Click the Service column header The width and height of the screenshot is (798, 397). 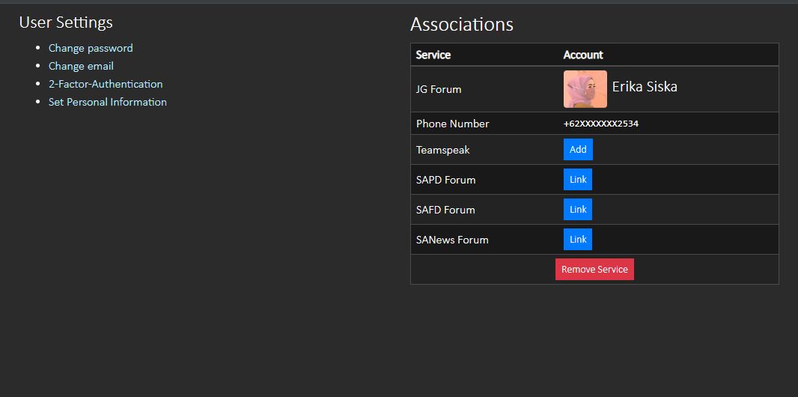pos(433,55)
